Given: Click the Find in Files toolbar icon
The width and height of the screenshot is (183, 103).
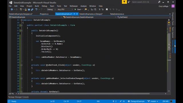Looking at the screenshot, I should (86, 9).
